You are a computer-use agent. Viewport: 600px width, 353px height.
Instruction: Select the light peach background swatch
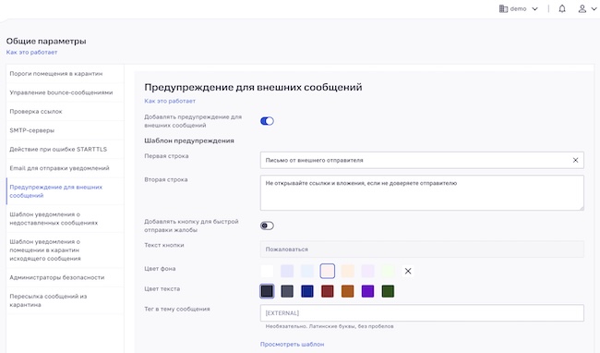click(347, 271)
